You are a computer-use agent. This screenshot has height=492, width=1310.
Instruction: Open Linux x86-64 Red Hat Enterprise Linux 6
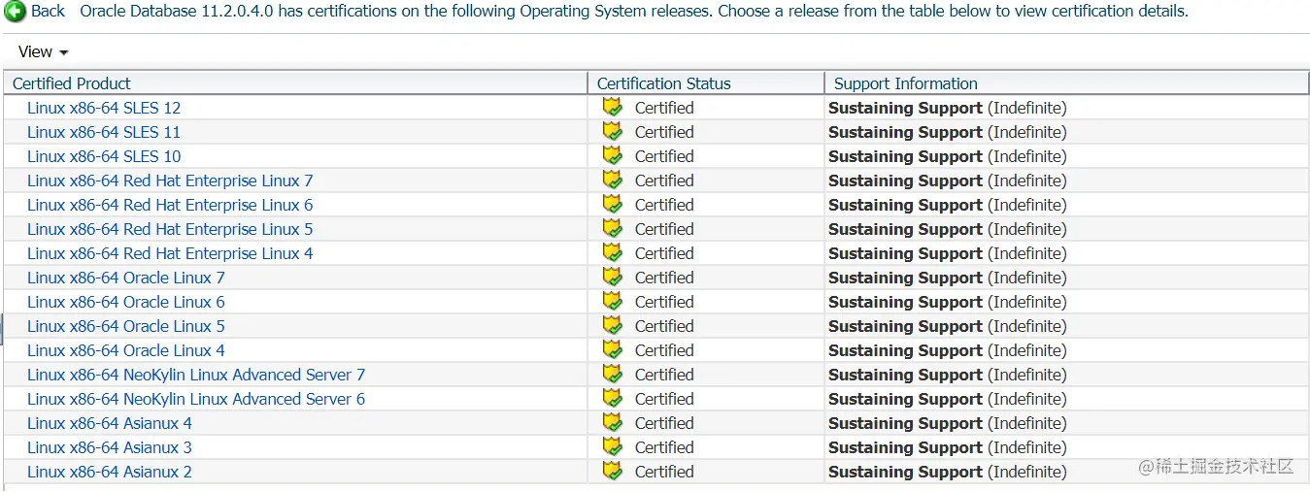coord(170,205)
